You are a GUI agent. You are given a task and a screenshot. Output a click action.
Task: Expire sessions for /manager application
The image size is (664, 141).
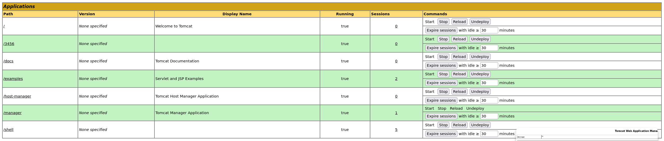(x=441, y=116)
